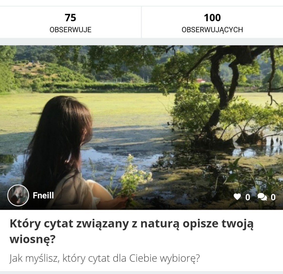Open the quiz cover photo
The width and height of the screenshot is (283, 274).
[141, 127]
